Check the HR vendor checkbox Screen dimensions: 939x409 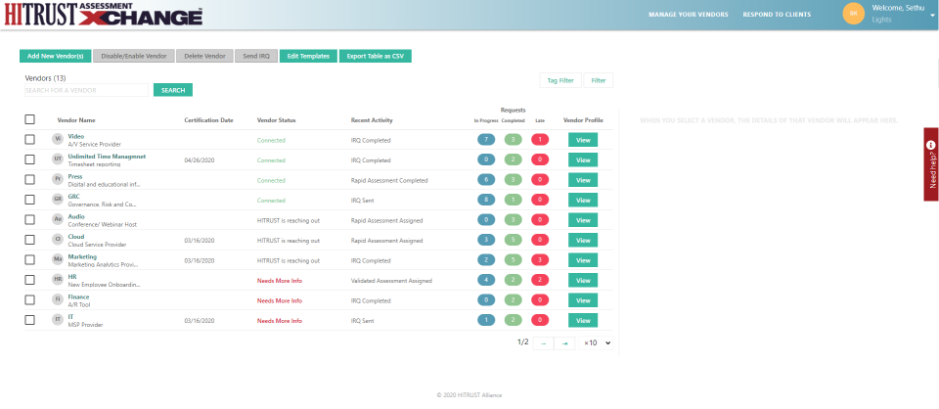coord(30,280)
